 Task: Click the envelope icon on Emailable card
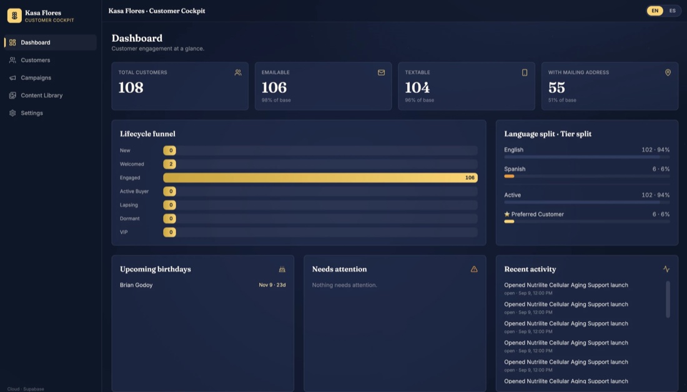pos(381,72)
